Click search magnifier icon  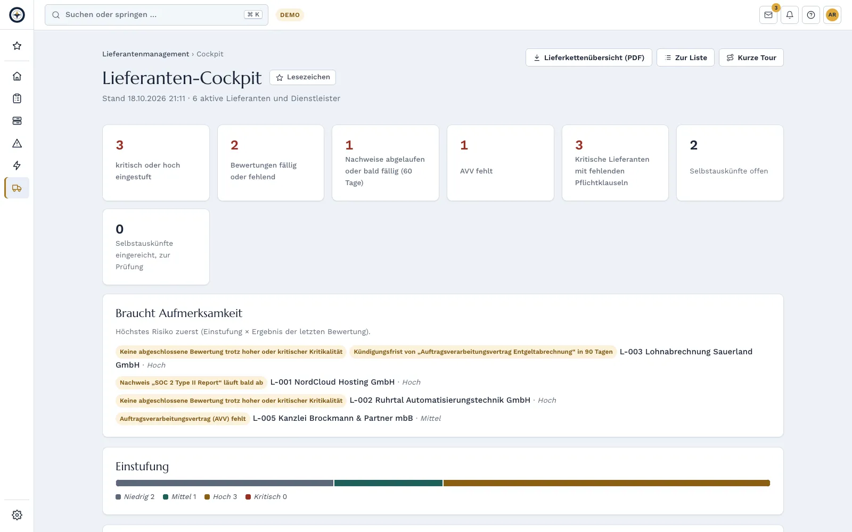coord(56,15)
